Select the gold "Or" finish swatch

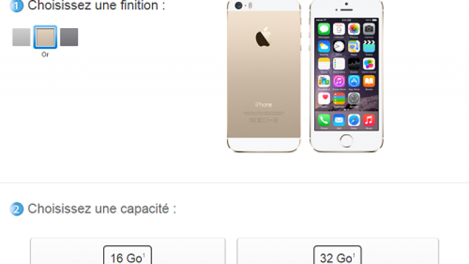coord(45,37)
